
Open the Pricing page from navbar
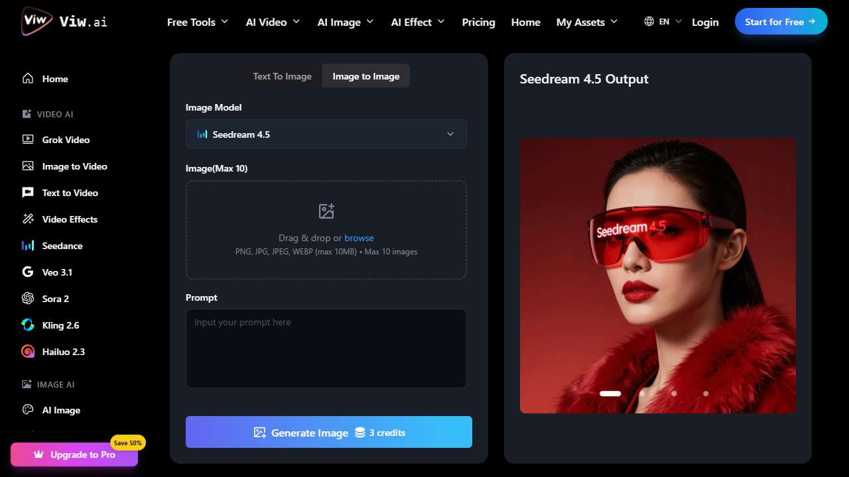tap(478, 22)
